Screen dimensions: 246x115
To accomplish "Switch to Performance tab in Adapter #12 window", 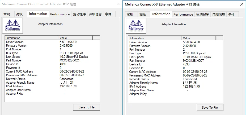I will tap(60, 14).
